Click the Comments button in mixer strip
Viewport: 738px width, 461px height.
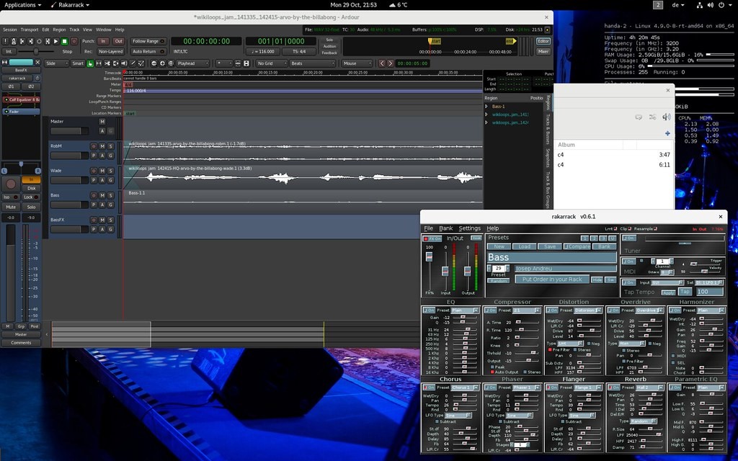(x=21, y=343)
